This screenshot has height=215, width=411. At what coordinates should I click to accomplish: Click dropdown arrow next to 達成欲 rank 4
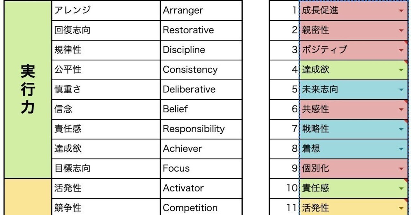point(401,70)
